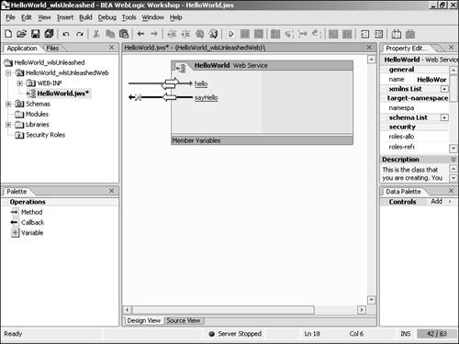Switch to the Source View tab
The height and width of the screenshot is (344, 459).
pos(184,320)
